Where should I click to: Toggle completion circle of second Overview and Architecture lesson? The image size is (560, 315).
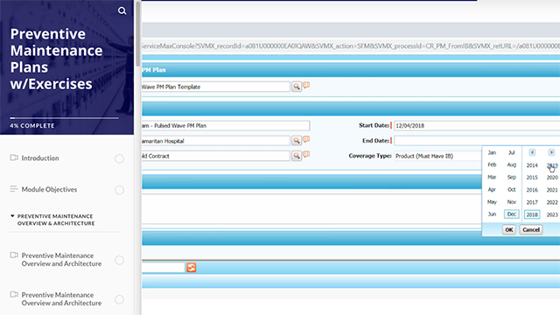coord(119,299)
